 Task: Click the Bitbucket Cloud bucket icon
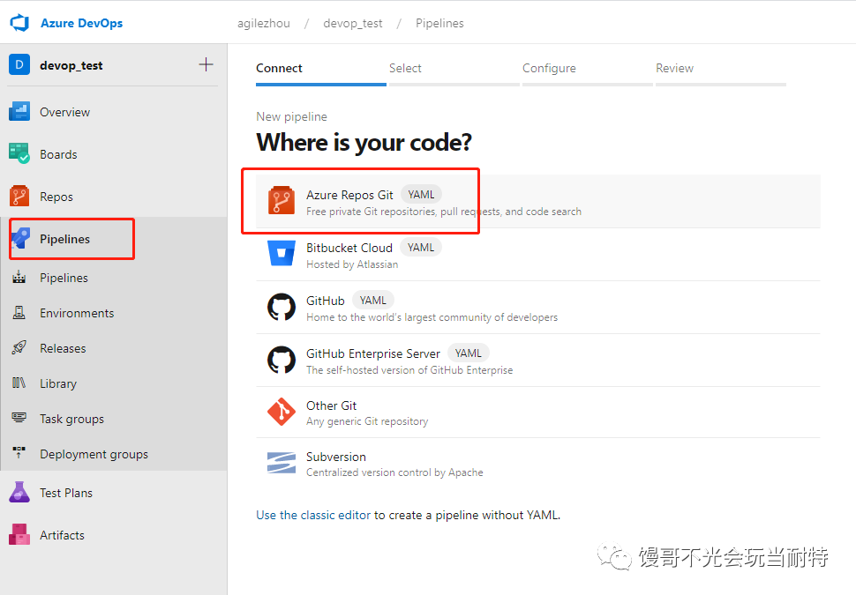[x=282, y=253]
